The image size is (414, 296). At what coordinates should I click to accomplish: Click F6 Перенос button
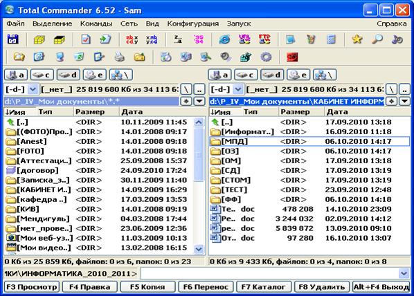point(206,287)
